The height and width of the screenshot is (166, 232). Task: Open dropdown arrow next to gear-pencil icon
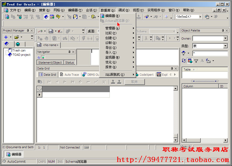point(63,17)
